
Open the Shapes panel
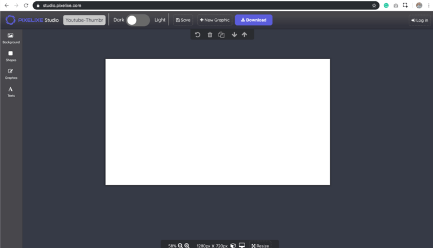11,56
